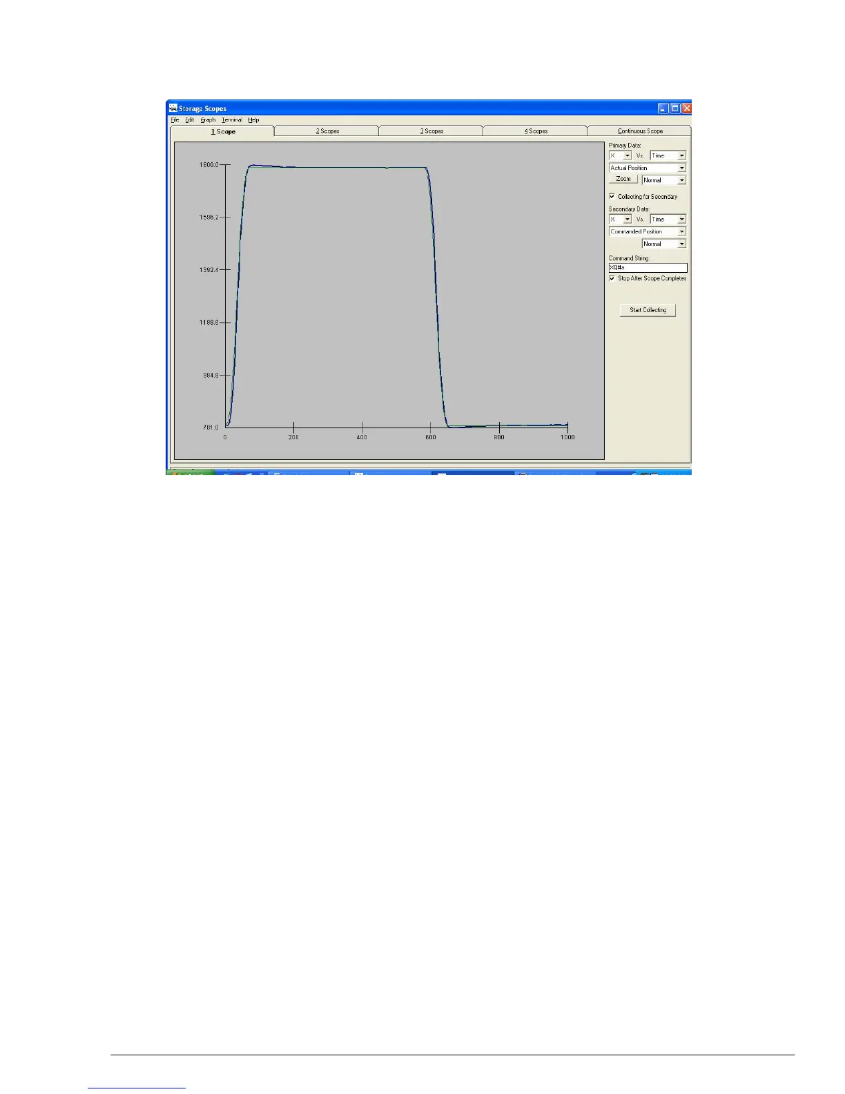Image resolution: width=845 pixels, height=1094 pixels.
Task: Switch to the Continuous Scope tab
Action: click(640, 131)
